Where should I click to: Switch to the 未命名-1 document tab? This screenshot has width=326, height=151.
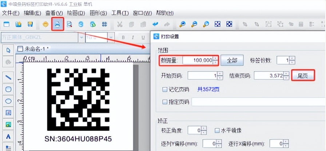click(x=33, y=49)
